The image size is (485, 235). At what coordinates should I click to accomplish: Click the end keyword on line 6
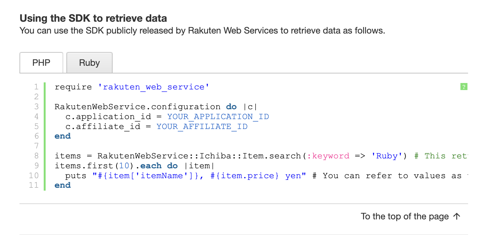click(x=63, y=136)
